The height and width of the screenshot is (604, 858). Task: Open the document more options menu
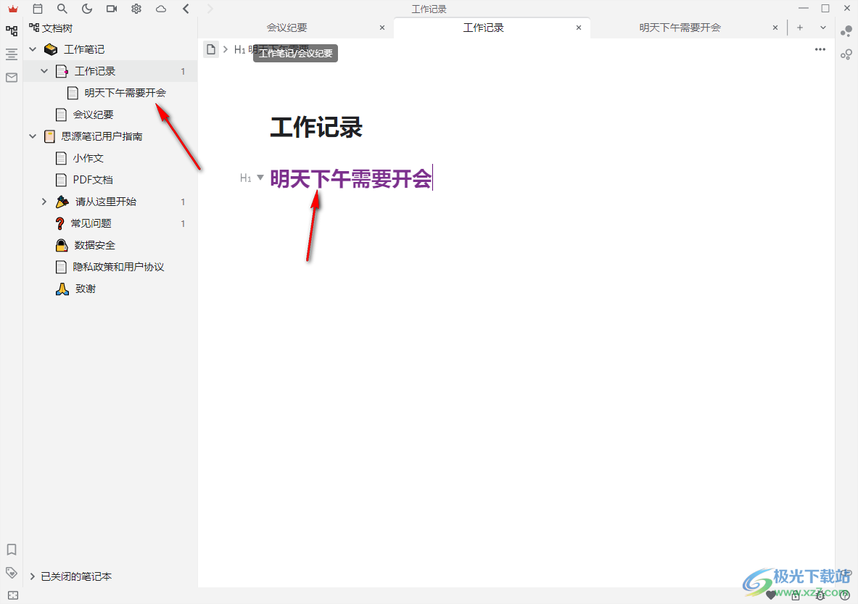(820, 49)
